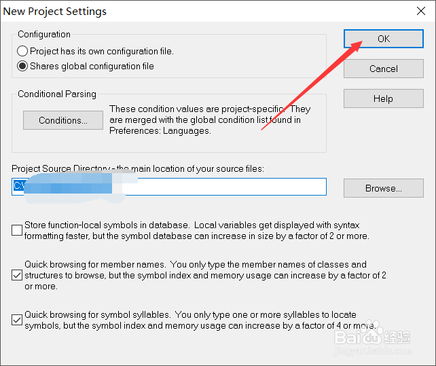The height and width of the screenshot is (366, 436).
Task: Click the 'Configuration' group heading
Action: coord(44,34)
